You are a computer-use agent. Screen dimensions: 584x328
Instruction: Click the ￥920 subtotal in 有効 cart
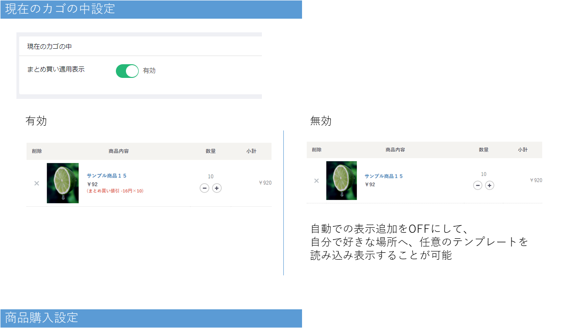[265, 183]
